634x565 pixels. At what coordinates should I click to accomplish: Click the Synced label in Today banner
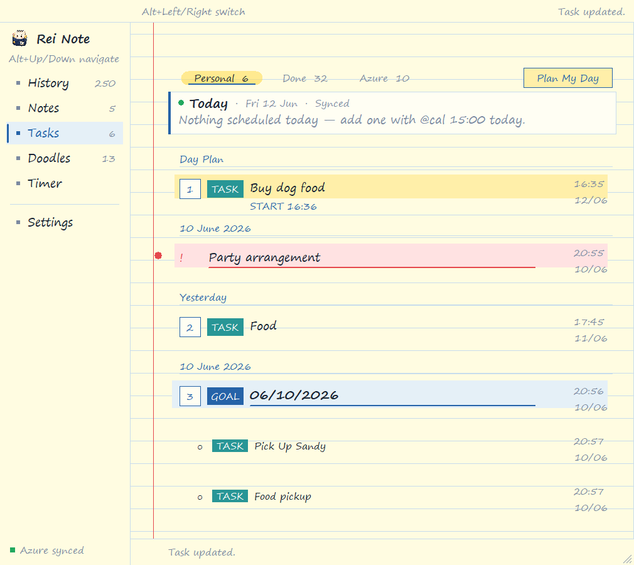coord(332,104)
